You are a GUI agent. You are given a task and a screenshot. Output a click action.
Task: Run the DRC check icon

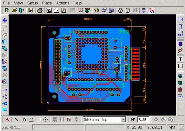pyautogui.click(x=144, y=10)
